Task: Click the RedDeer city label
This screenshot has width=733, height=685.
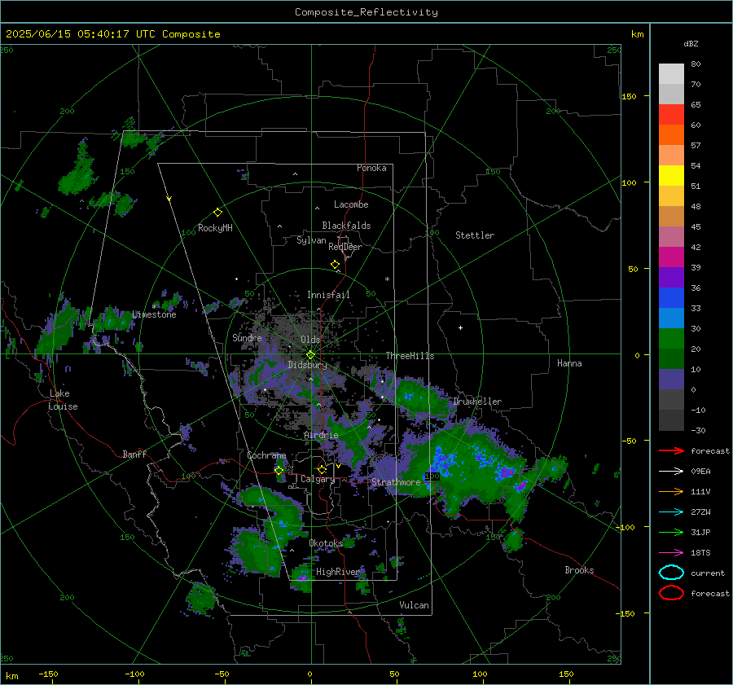Action: point(345,247)
